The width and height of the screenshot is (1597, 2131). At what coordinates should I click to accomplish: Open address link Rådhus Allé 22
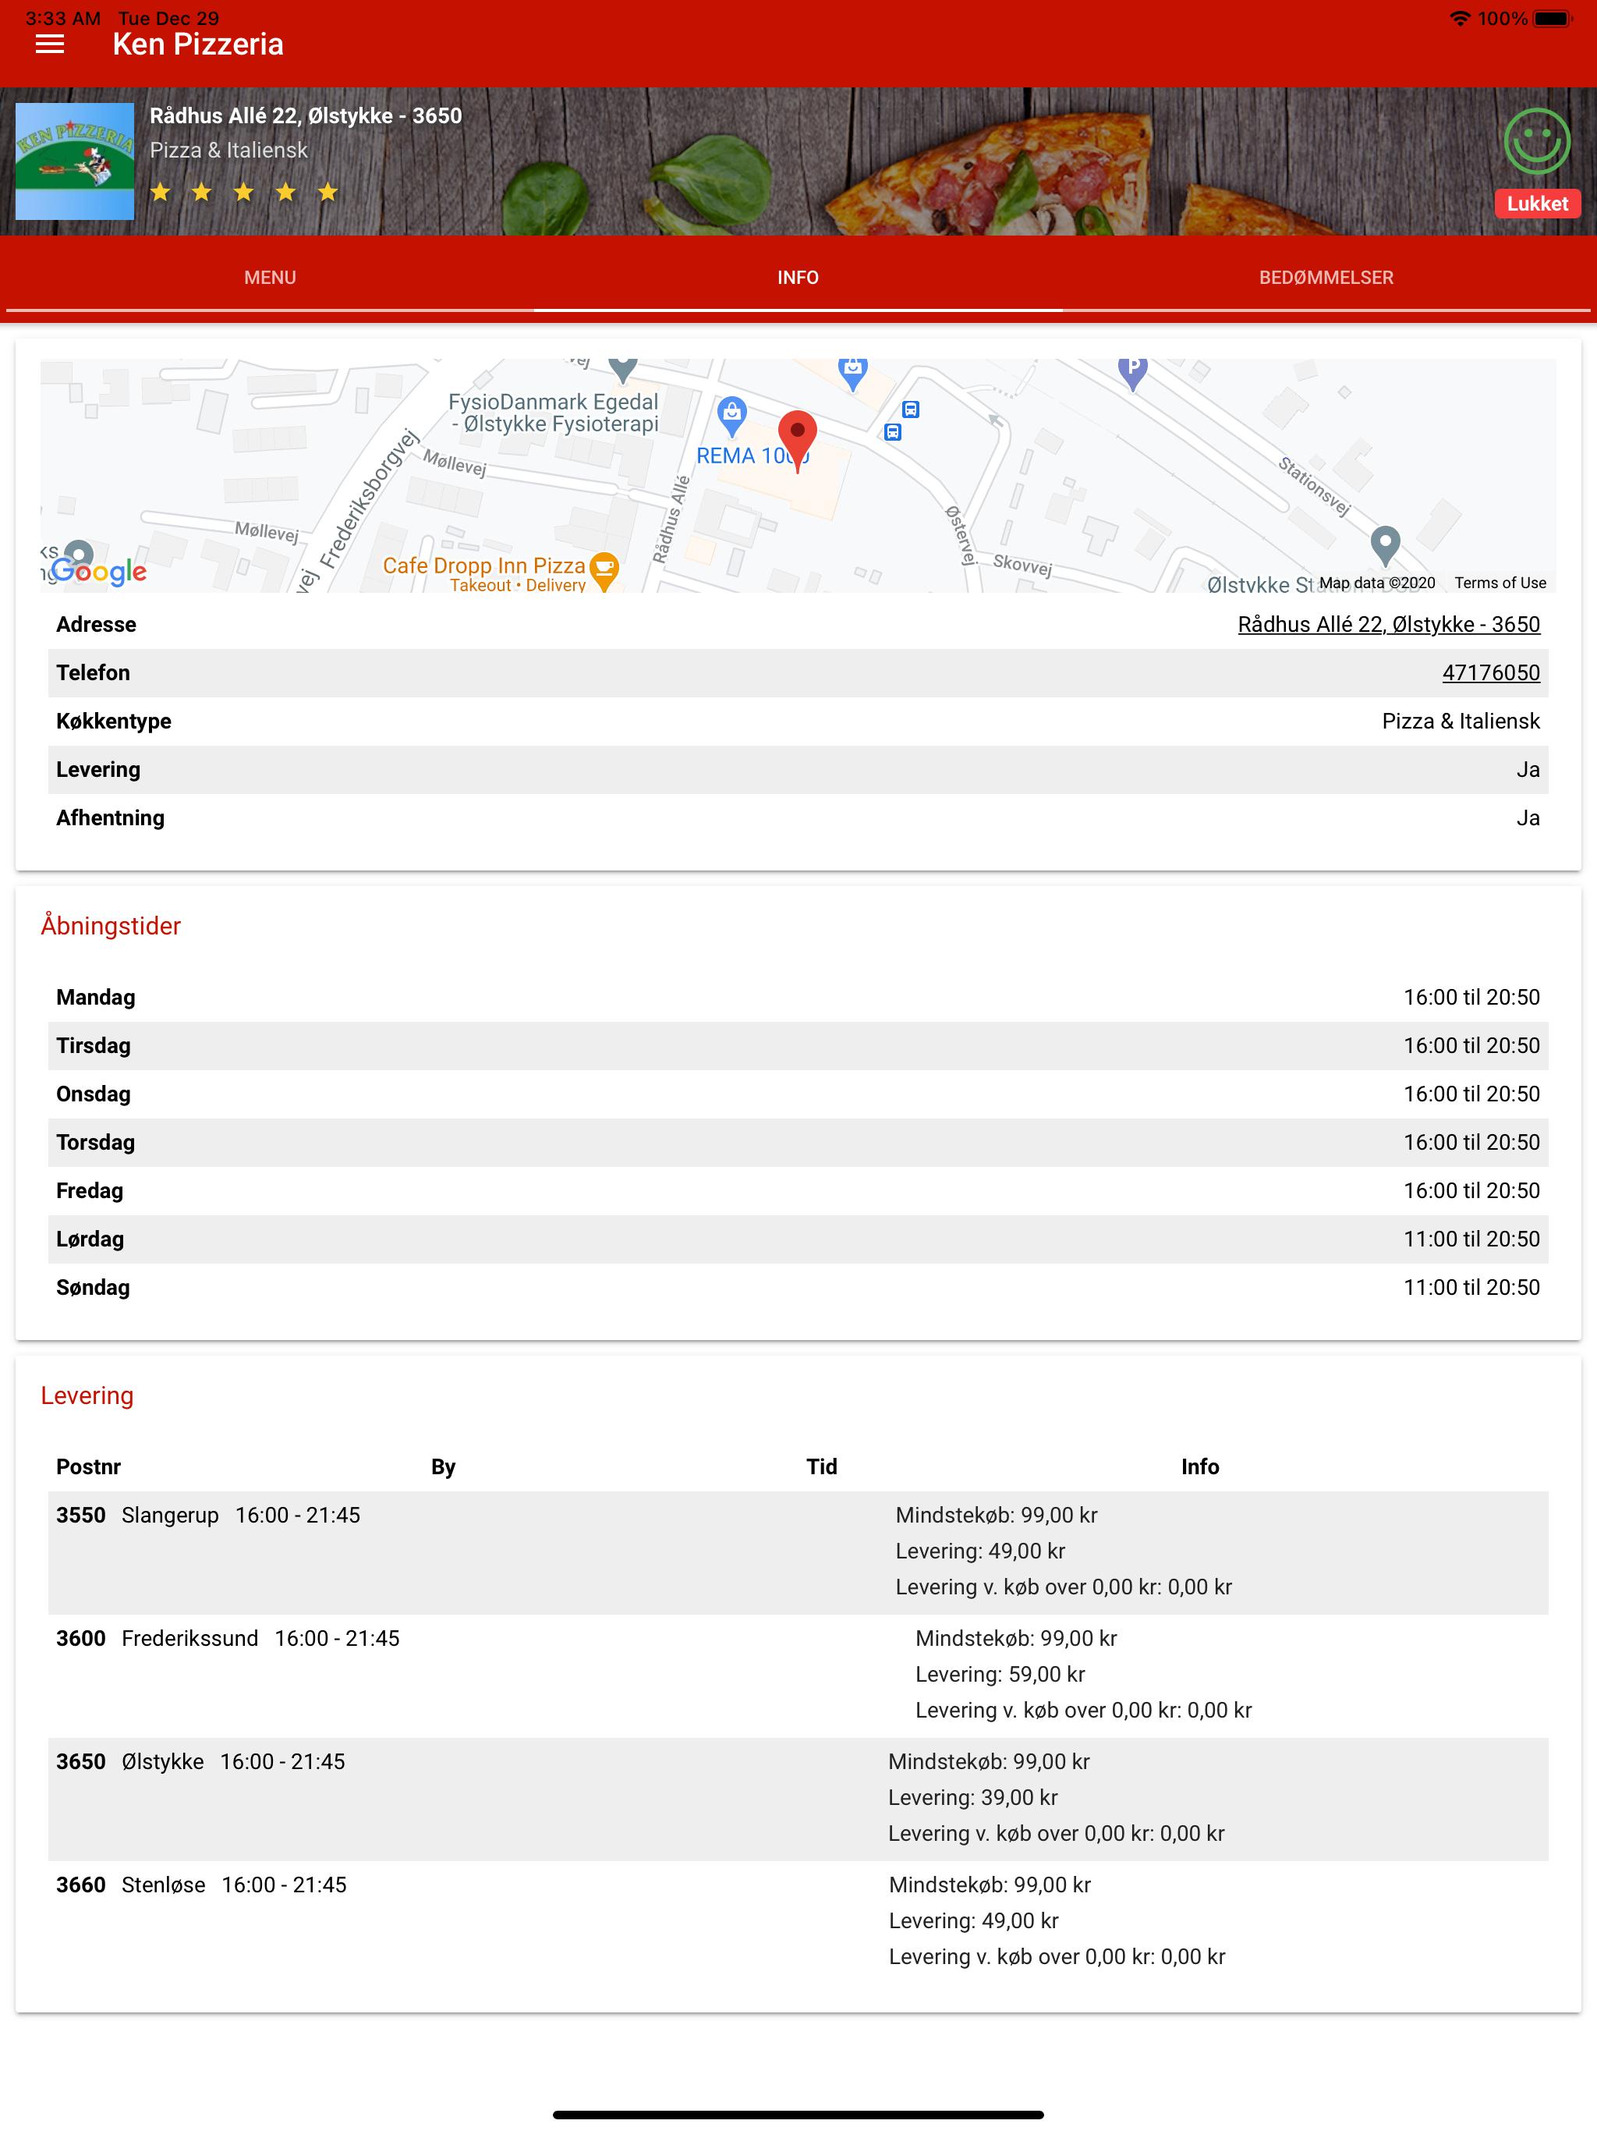pos(1388,624)
